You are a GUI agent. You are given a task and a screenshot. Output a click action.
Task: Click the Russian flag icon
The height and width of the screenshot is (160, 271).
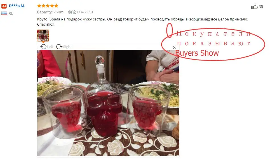coord(4,13)
